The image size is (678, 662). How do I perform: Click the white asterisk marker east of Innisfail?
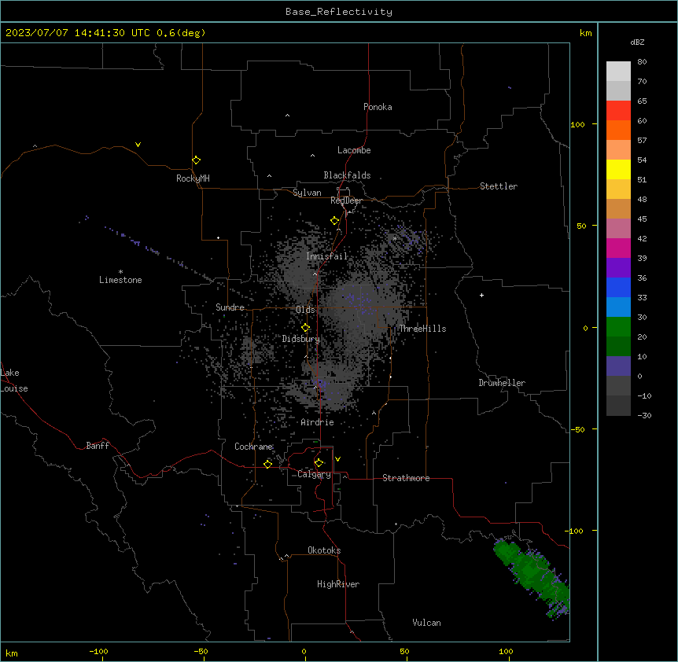(x=395, y=238)
